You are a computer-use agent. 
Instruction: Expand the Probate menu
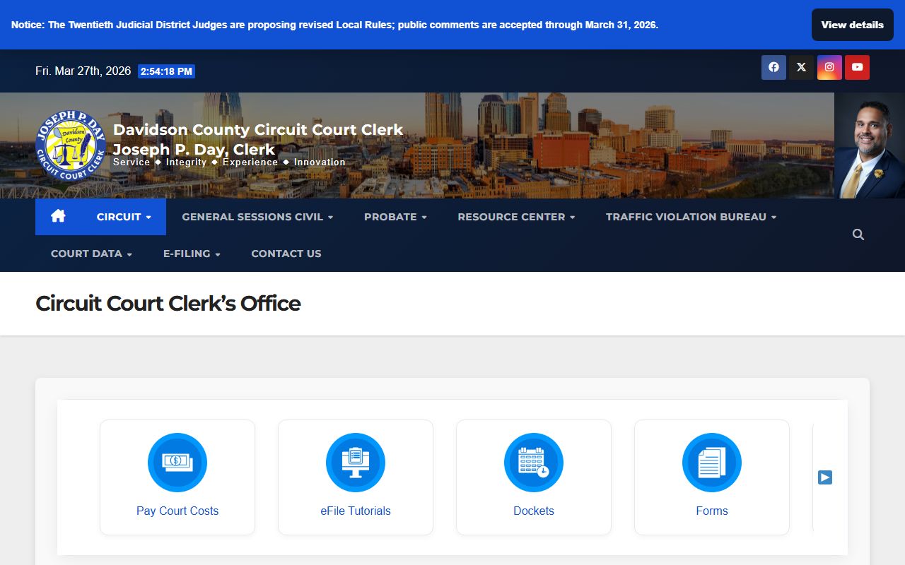point(395,217)
